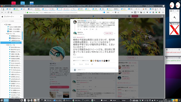Click Motoken's large profile avatar

click(57, 54)
